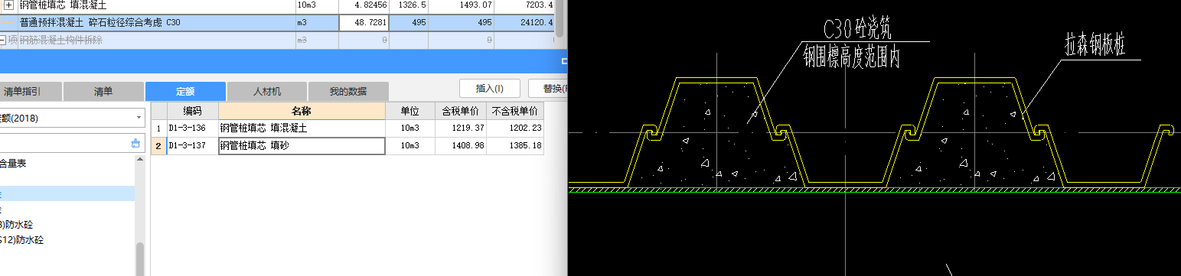Select quota row D1-3-136 填混凝土
1181x276 pixels.
[347, 128]
